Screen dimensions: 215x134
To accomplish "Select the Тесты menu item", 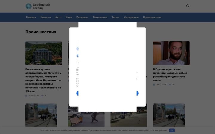I will (x=116, y=17).
